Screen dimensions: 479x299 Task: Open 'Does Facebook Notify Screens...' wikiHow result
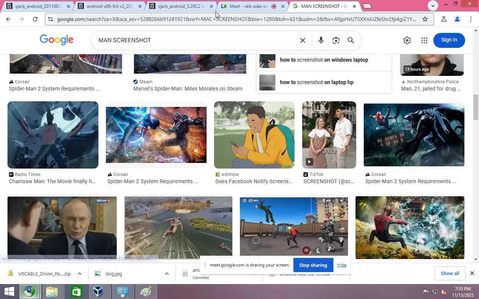(254, 181)
